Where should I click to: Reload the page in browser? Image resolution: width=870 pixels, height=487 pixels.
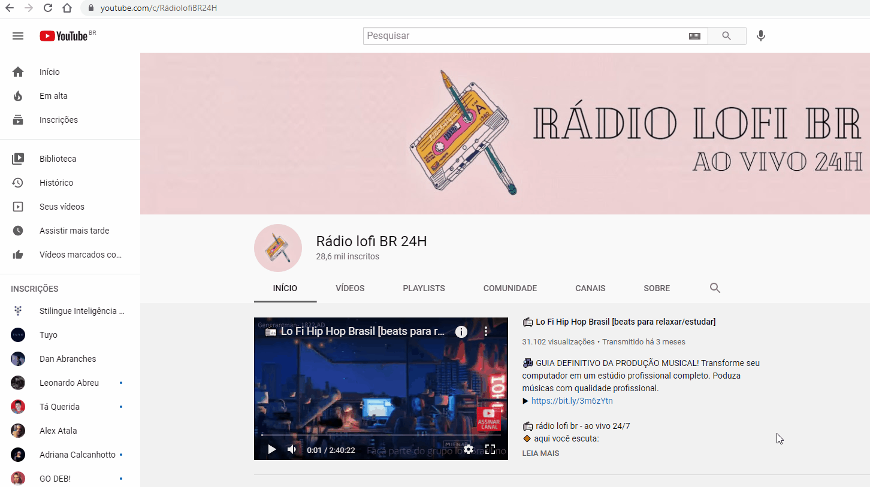click(x=48, y=8)
